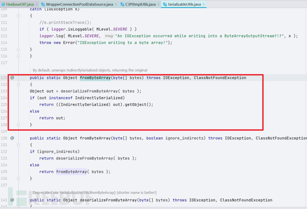This screenshot has height=209, width=307.
Task: Click the 'Deprecated use SerialializableUtils.fromByteArray()' doc comment
Action: click(x=95, y=193)
